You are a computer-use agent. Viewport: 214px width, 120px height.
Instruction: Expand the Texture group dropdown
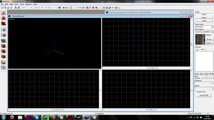(x=204, y=27)
